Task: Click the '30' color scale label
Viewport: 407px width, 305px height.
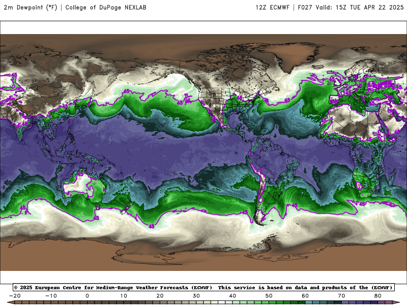Action: pyautogui.click(x=196, y=296)
